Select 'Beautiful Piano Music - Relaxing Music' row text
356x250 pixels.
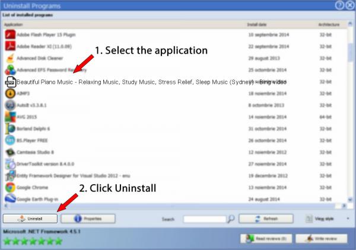(x=151, y=82)
